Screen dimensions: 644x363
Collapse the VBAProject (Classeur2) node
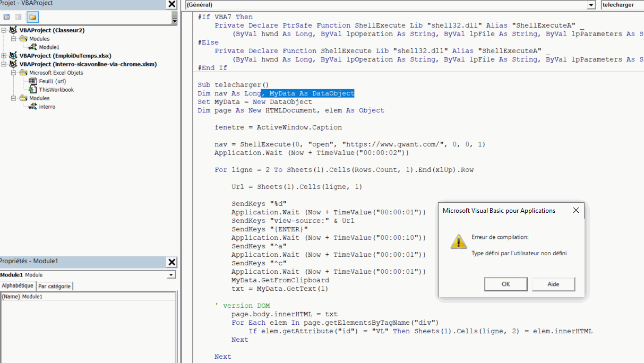[x=4, y=30]
